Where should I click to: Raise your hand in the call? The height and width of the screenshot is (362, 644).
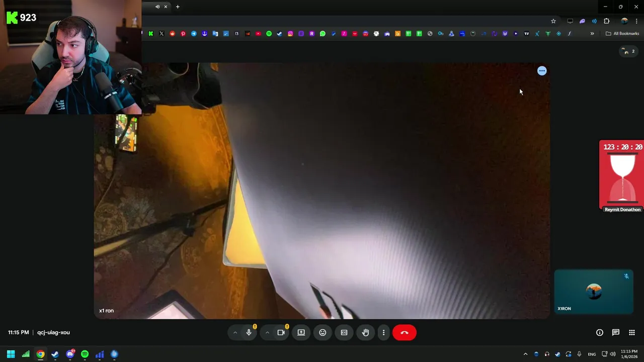tap(366, 332)
